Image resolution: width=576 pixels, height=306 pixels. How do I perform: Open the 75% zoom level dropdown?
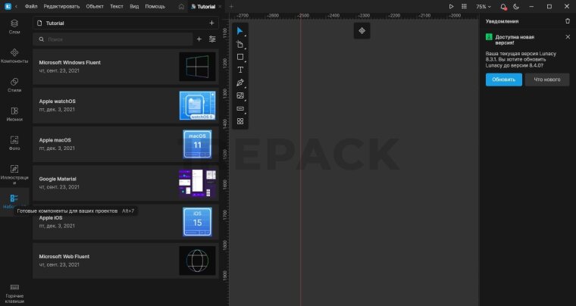484,6
